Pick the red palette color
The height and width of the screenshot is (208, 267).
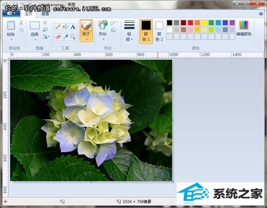[x=190, y=22]
